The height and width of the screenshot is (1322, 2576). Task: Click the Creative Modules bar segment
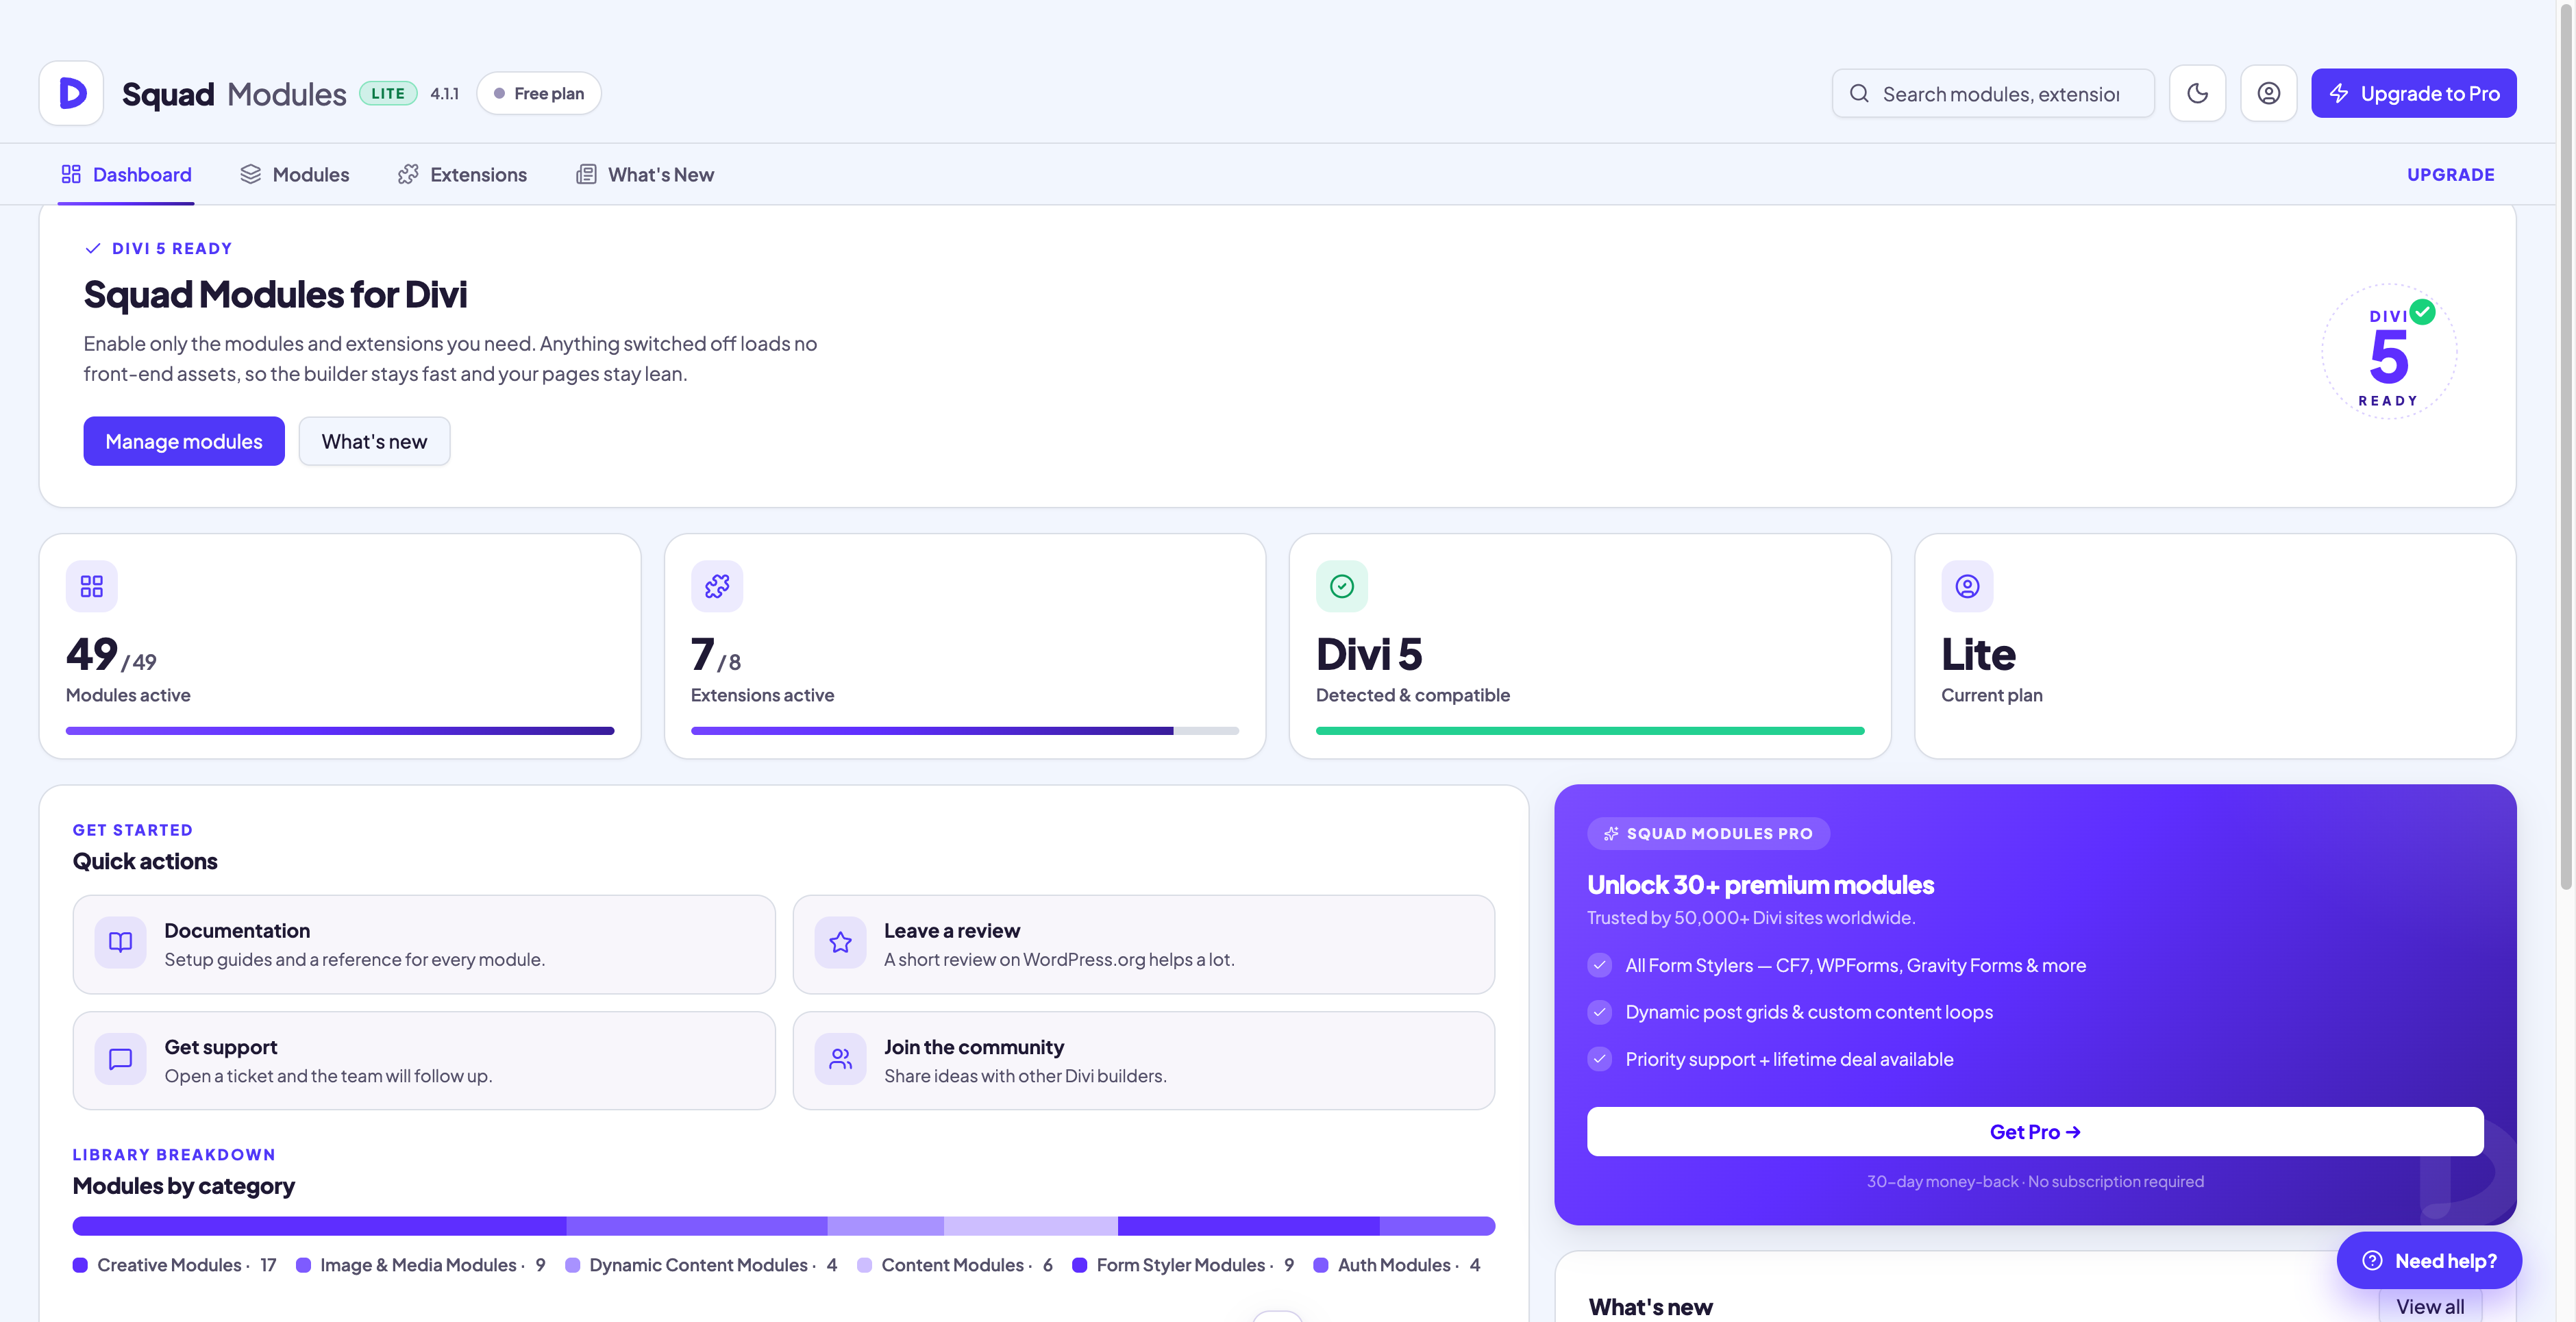click(320, 1226)
